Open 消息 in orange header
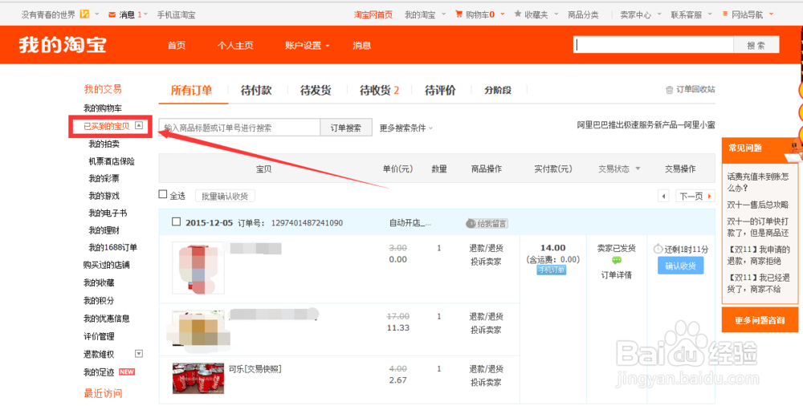This screenshot has width=803, height=406. [361, 46]
